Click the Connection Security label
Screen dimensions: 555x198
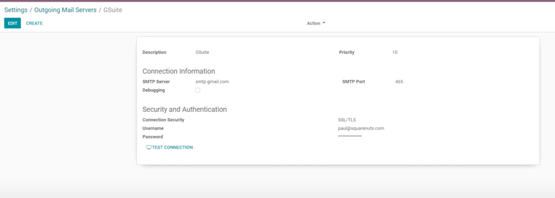(x=163, y=120)
